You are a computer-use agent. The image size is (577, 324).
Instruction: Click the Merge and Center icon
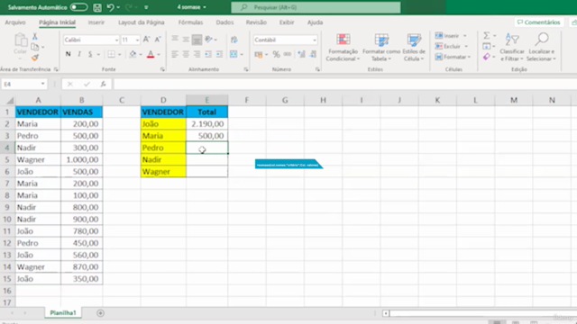coord(234,54)
